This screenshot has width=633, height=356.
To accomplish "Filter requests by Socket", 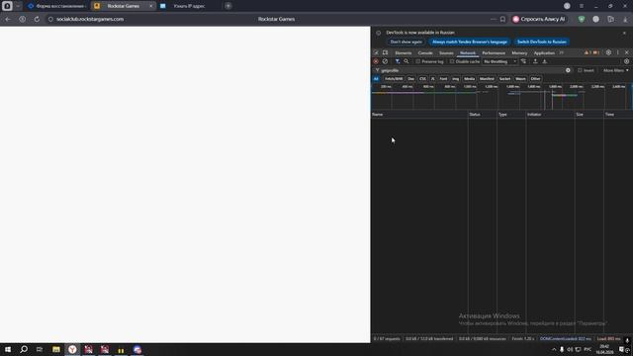I will click(504, 79).
